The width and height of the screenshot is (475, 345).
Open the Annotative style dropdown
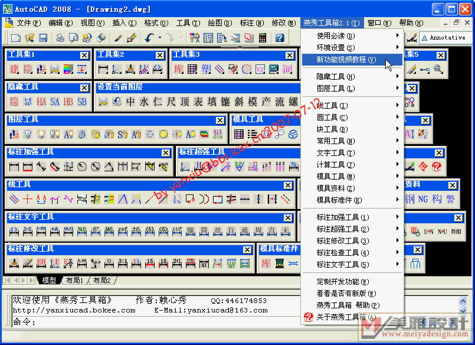pyautogui.click(x=447, y=38)
